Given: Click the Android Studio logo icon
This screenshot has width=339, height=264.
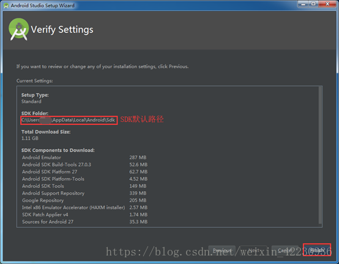Looking at the screenshot, I should coord(18,29).
